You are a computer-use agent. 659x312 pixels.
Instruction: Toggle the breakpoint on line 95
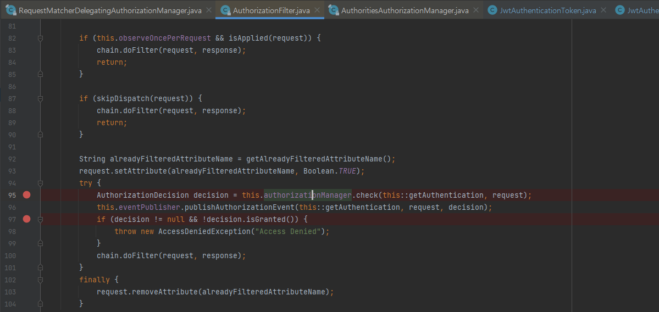click(27, 195)
